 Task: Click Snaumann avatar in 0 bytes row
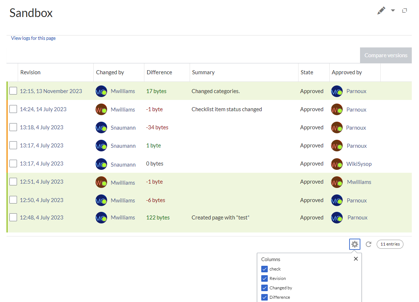101,164
